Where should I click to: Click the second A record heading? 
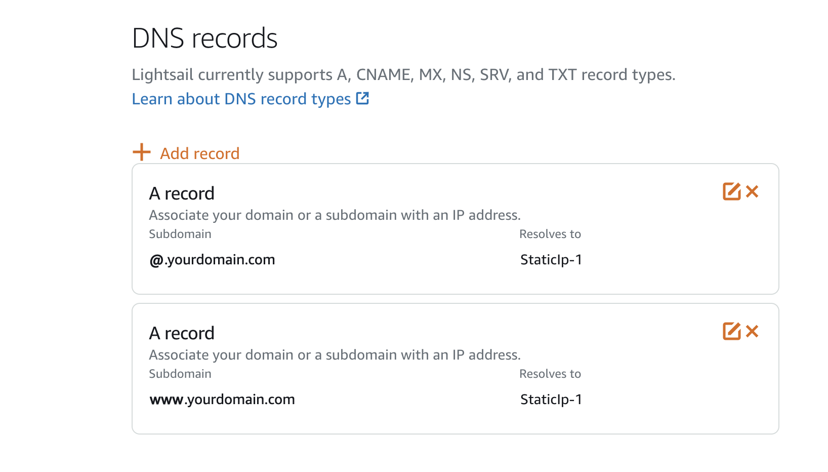click(182, 333)
